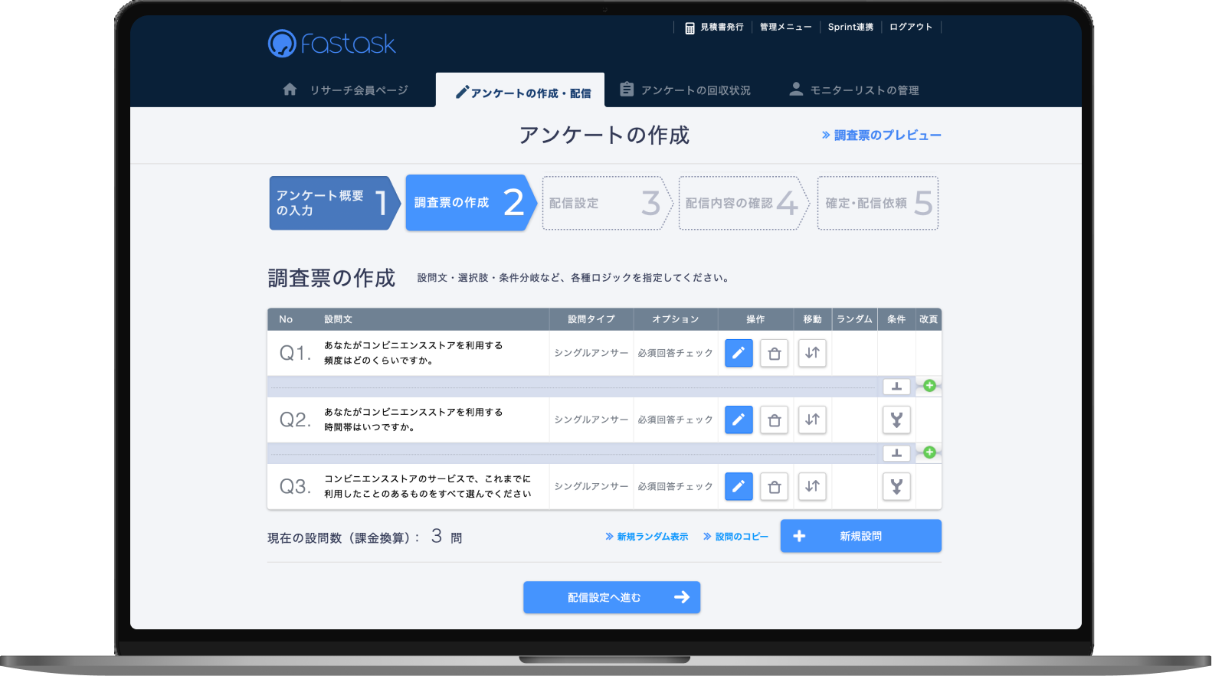Click the Fastask logo
This screenshot has width=1212, height=676.
(x=332, y=44)
